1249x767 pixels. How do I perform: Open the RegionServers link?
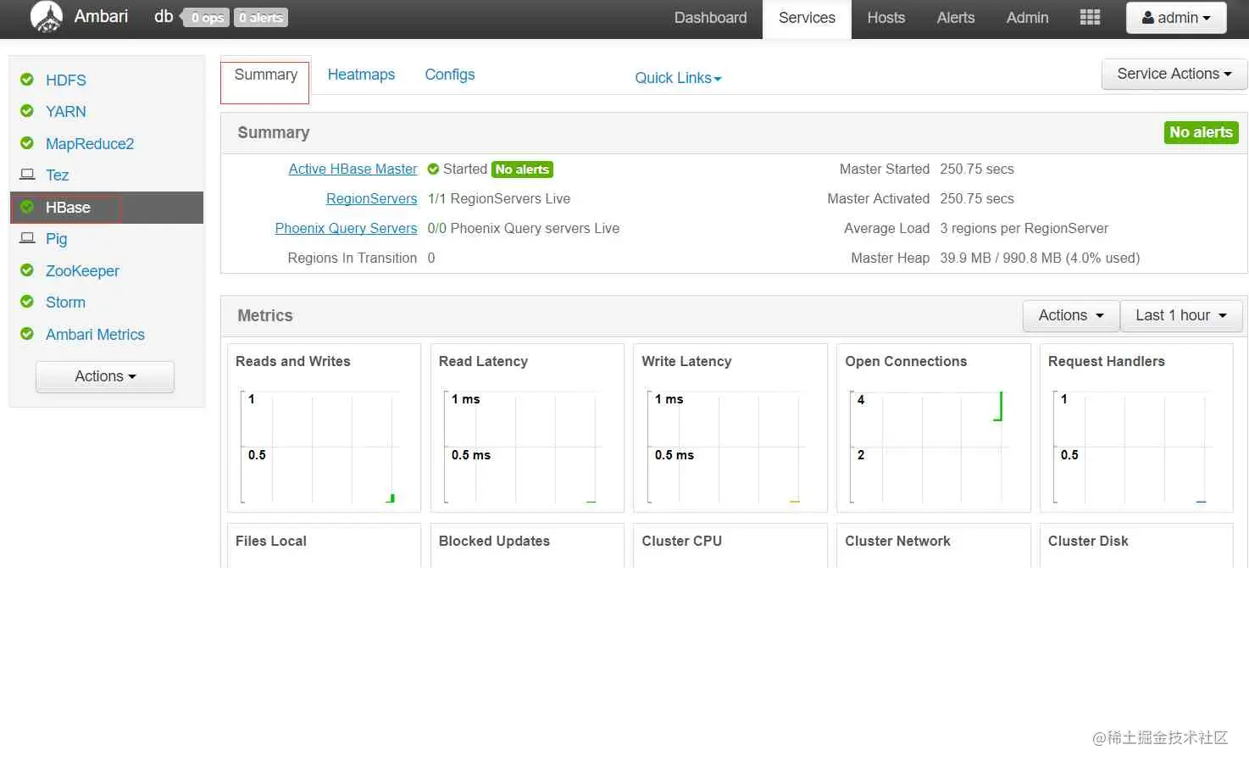coord(371,198)
